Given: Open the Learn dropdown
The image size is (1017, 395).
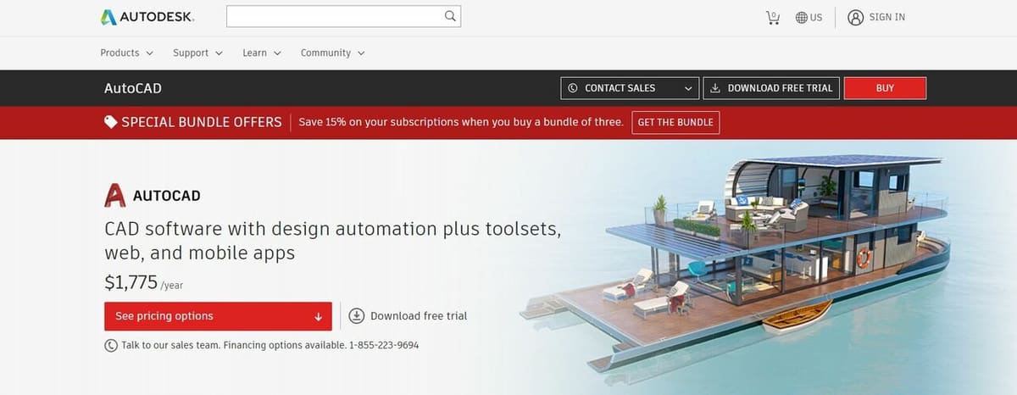Looking at the screenshot, I should click(x=262, y=53).
